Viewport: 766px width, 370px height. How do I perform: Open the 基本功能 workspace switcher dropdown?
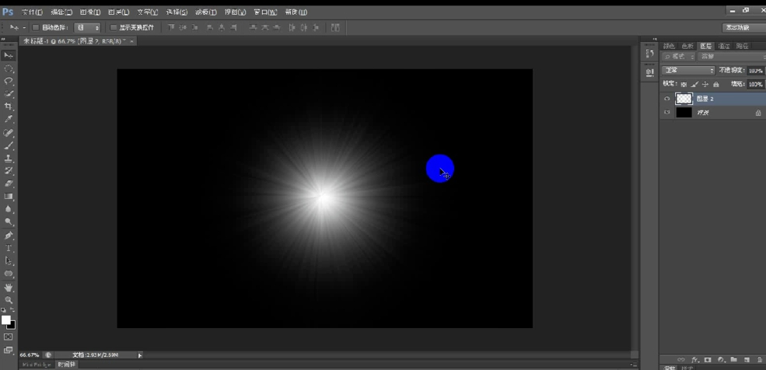point(738,27)
